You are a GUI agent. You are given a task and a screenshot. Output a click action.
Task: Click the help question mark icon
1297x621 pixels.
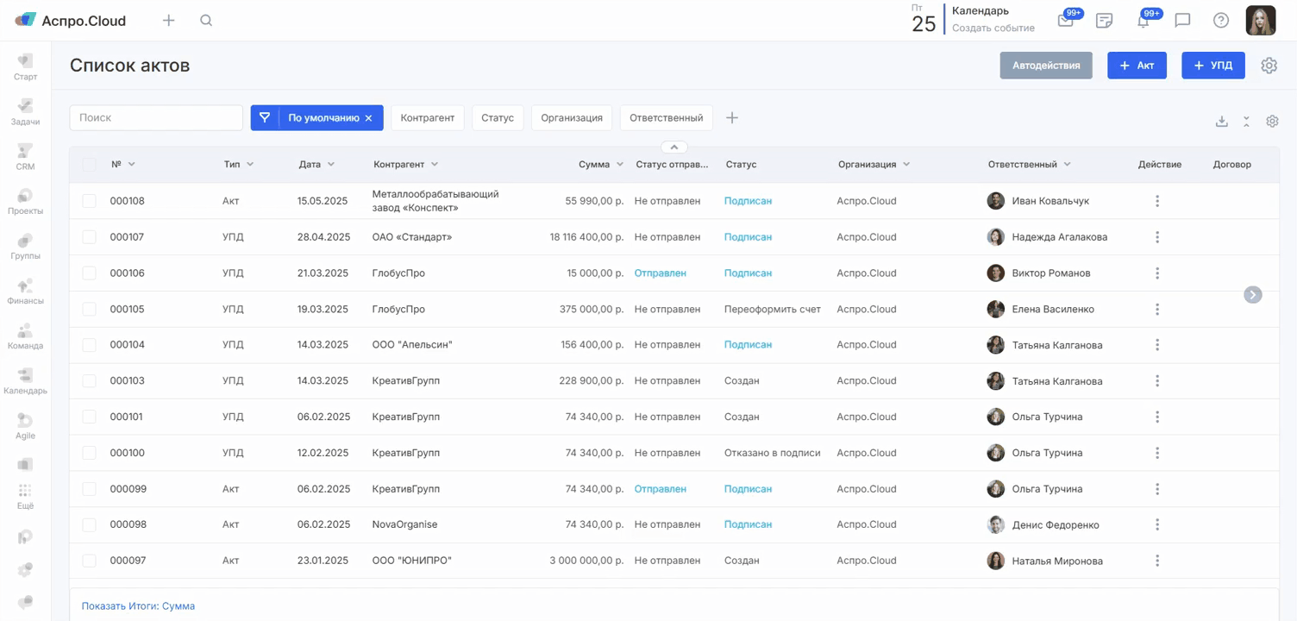pyautogui.click(x=1220, y=21)
